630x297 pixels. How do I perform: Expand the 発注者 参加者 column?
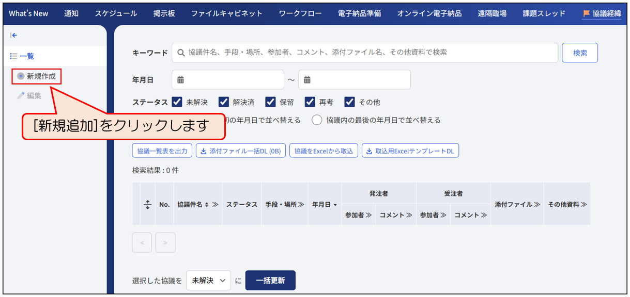pos(369,215)
